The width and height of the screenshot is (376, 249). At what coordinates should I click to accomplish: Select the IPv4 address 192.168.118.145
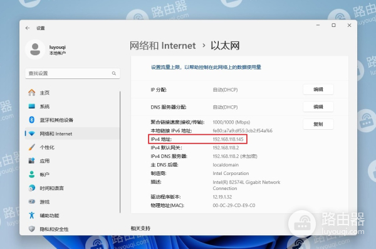point(228,139)
